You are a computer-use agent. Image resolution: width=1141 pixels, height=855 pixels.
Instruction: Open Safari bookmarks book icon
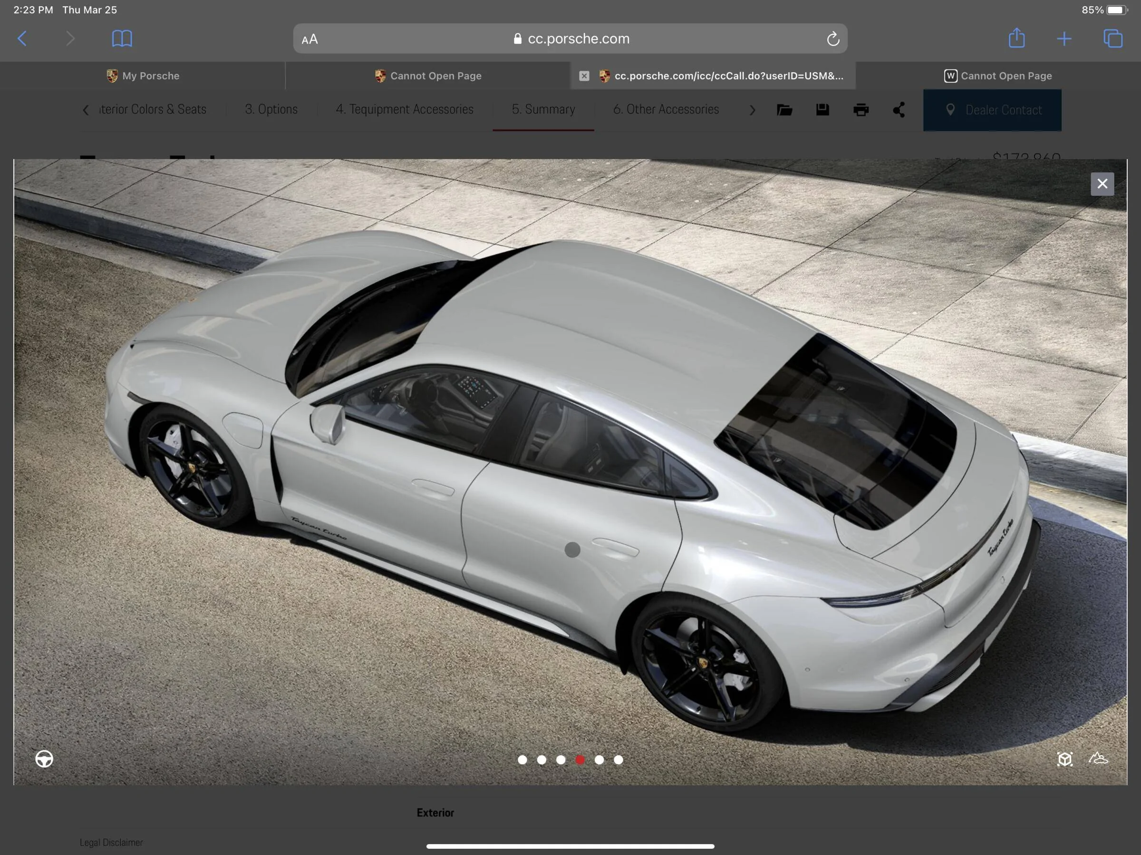(x=122, y=38)
